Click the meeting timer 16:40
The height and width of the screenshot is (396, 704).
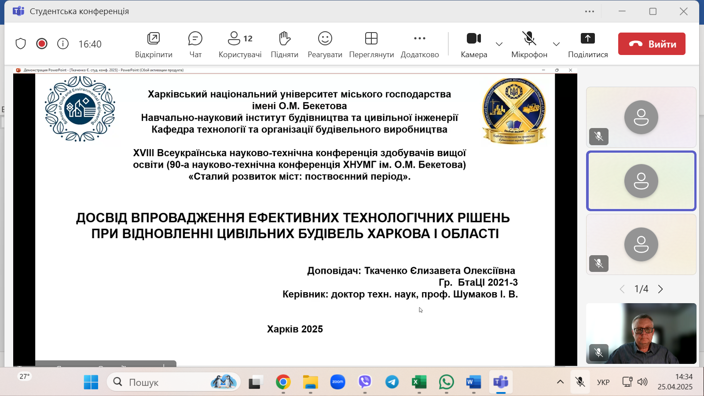tap(90, 44)
